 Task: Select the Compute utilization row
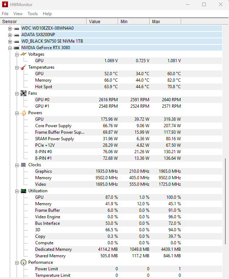coord(128,243)
